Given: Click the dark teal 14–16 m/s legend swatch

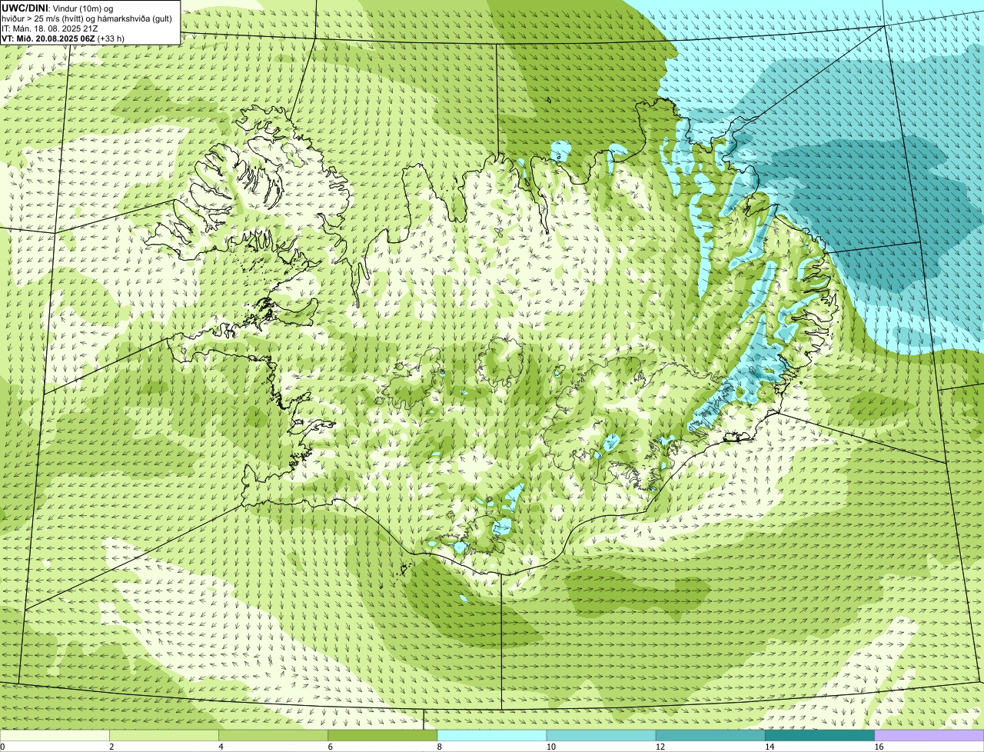Looking at the screenshot, I should coord(819,736).
